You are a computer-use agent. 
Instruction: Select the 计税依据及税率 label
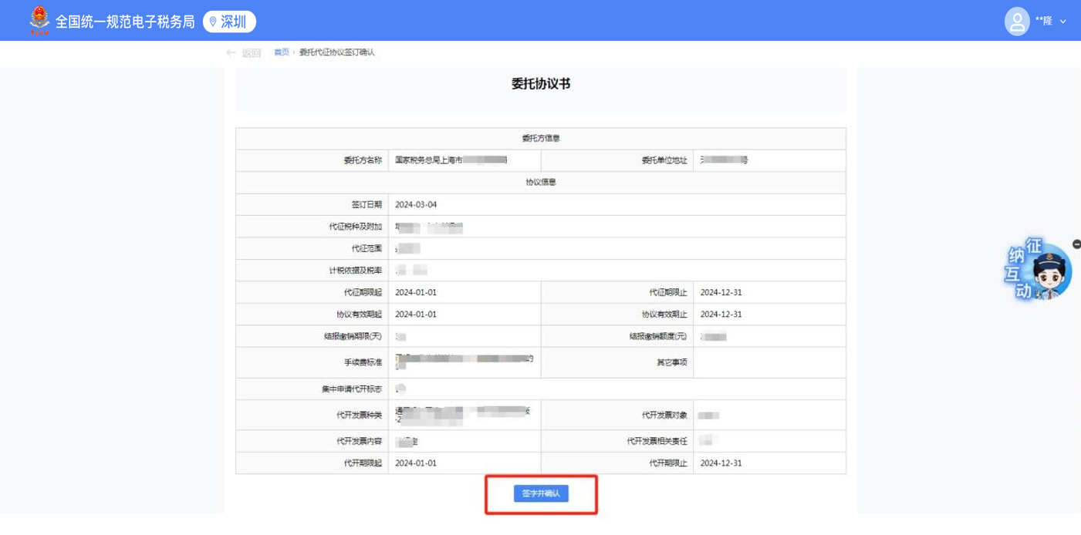pyautogui.click(x=355, y=271)
